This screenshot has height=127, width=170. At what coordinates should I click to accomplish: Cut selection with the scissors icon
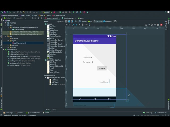coord(18,12)
